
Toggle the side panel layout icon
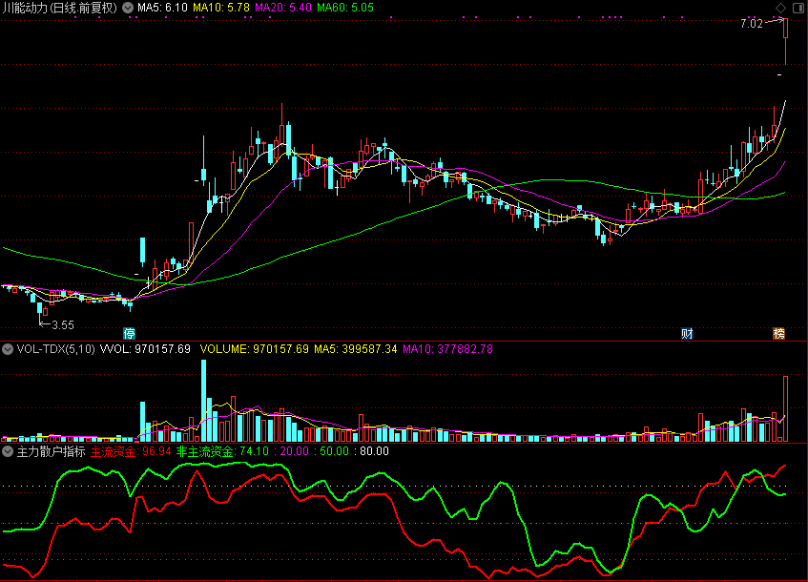798,8
